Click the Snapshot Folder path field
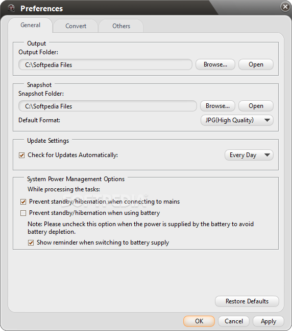 point(107,106)
